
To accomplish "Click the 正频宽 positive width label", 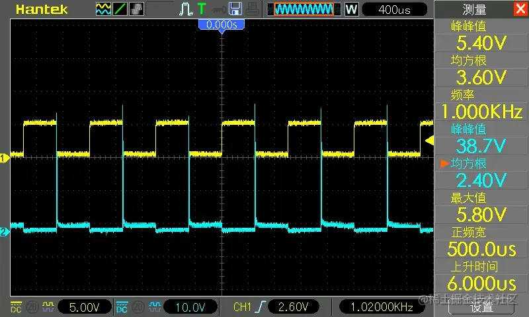I will click(468, 232).
